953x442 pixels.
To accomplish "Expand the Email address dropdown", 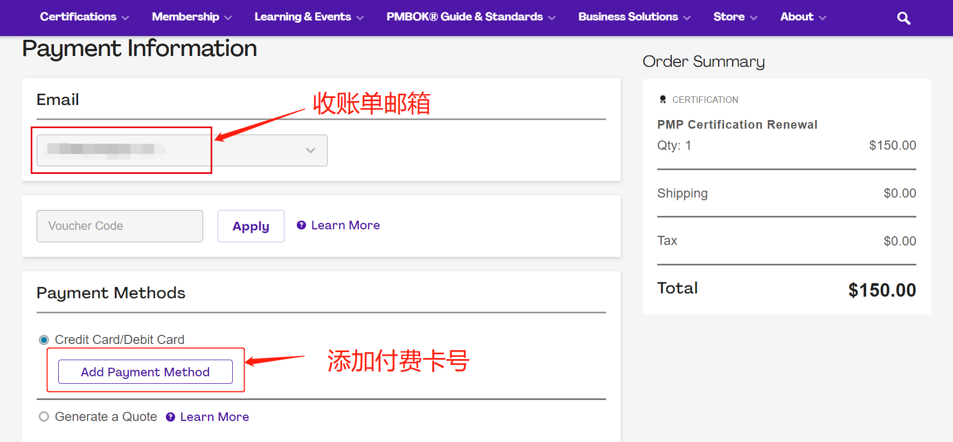I will pos(310,150).
